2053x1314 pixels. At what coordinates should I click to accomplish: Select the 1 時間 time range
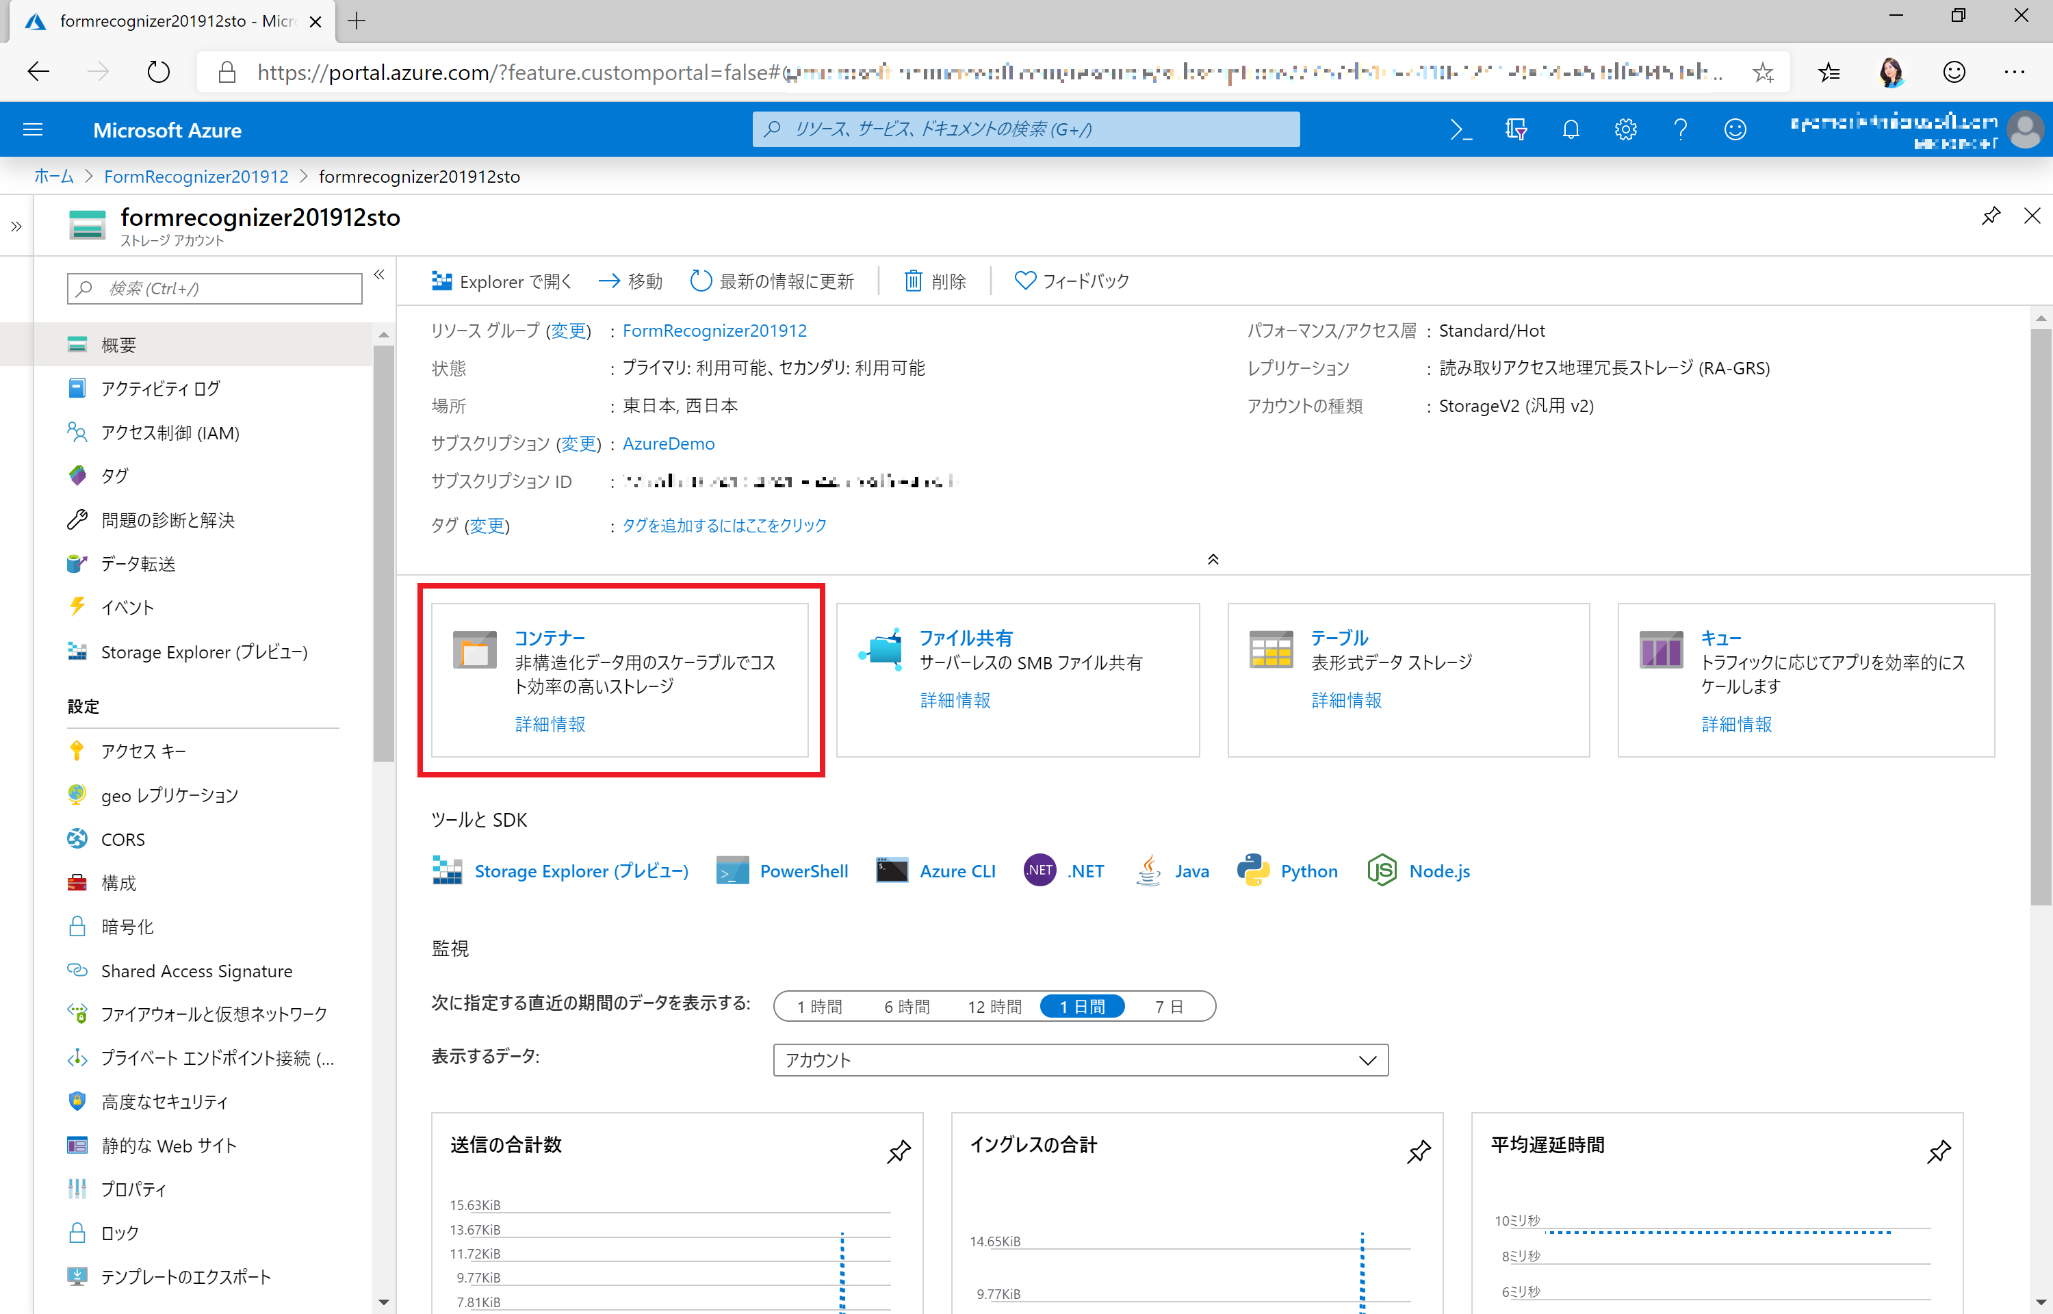point(819,1007)
